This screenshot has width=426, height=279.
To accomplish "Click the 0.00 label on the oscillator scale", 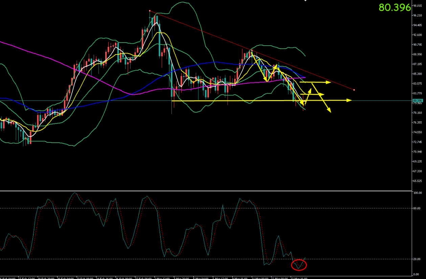I will click(416, 274).
